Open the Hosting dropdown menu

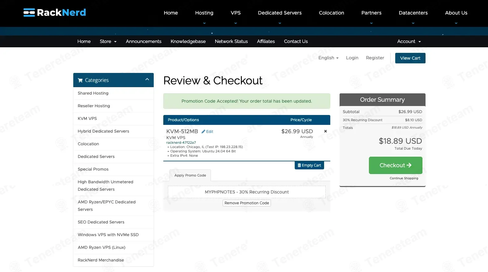tap(204, 13)
